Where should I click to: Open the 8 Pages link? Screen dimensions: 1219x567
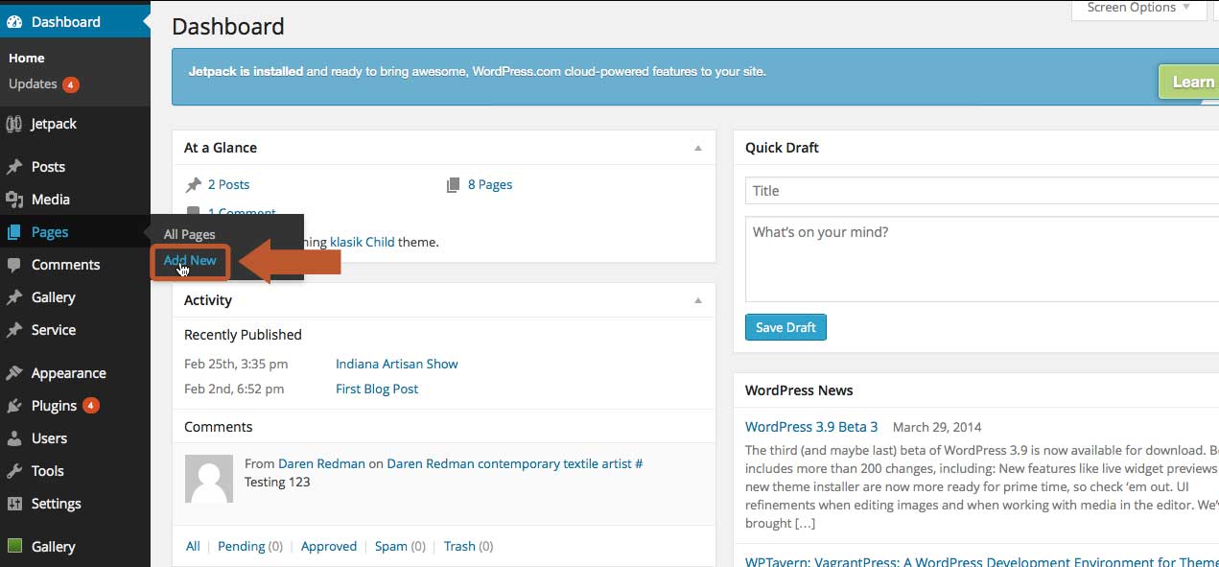(x=490, y=185)
